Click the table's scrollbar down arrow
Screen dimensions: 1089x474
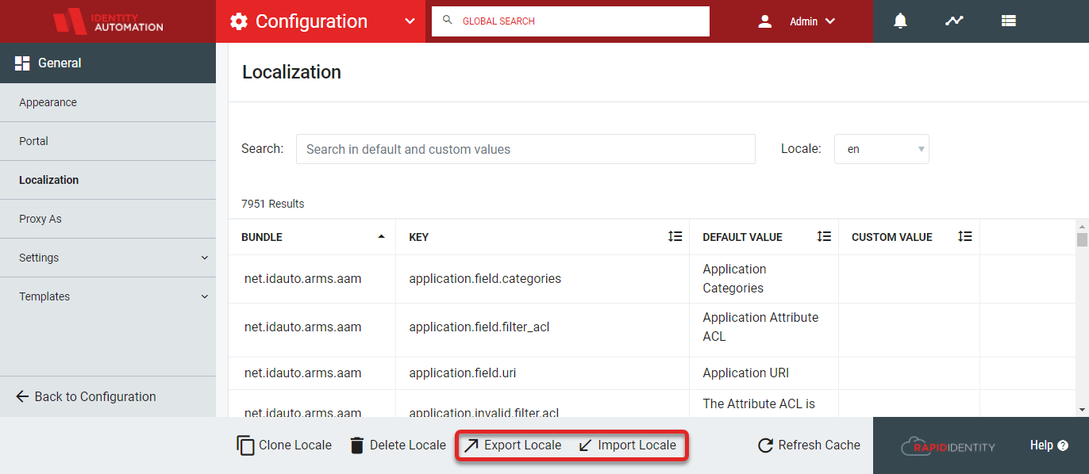(1082, 410)
